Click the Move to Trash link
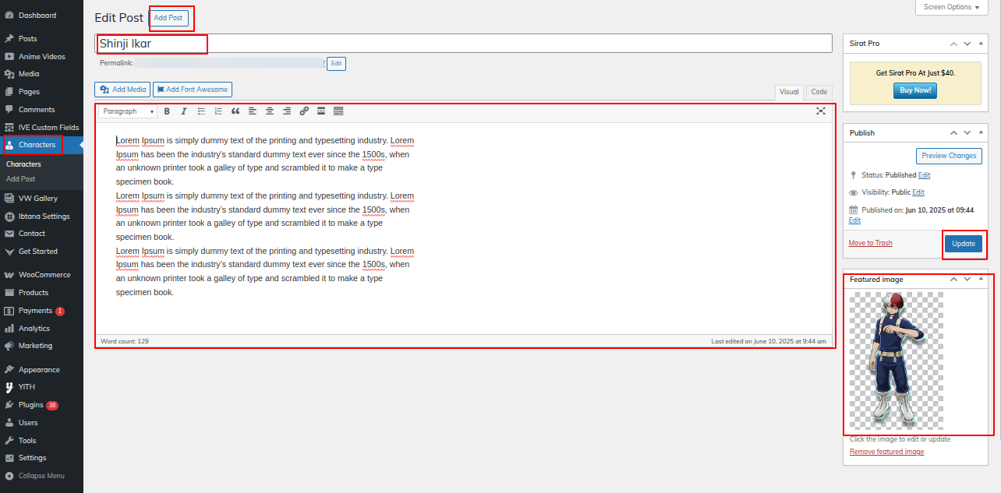 (x=870, y=243)
